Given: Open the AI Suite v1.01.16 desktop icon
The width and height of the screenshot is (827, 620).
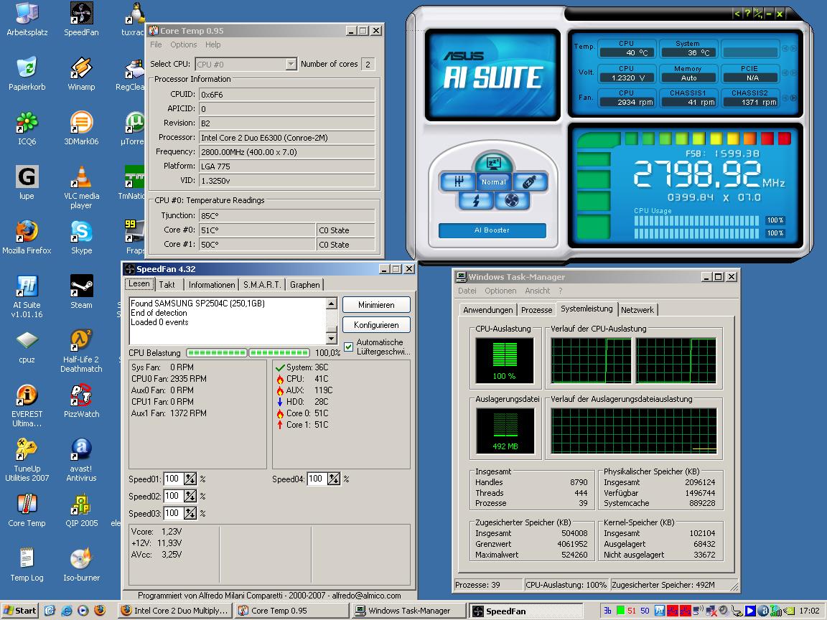Looking at the screenshot, I should (x=27, y=296).
